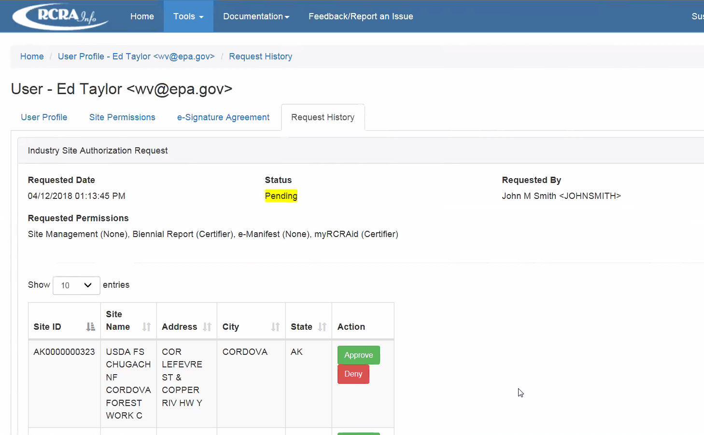This screenshot has width=704, height=435.
Task: Expand the Documentation menu
Action: click(x=256, y=16)
